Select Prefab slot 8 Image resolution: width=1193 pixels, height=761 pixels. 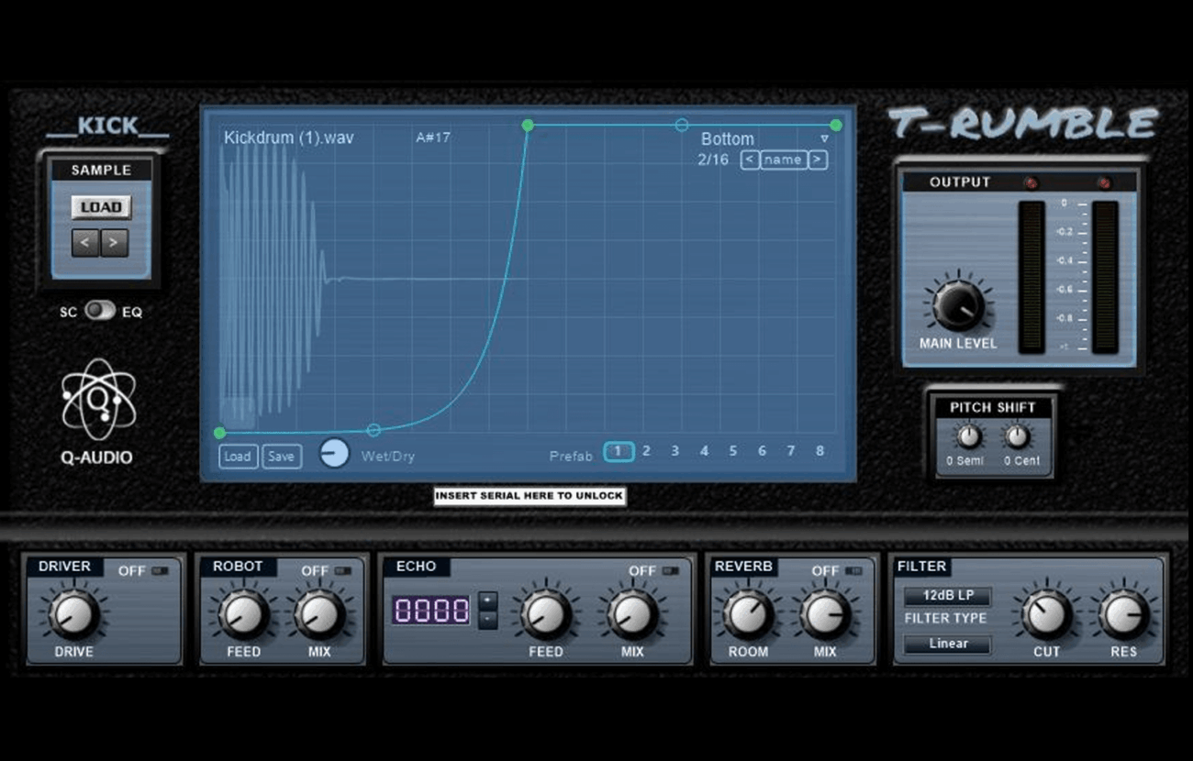tap(819, 451)
